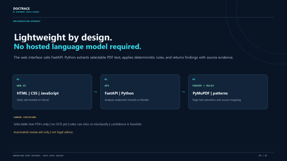Viewport: 287px width, 161px height.
Task: Click the DOCTRACE logo text
Action: coord(21,9)
